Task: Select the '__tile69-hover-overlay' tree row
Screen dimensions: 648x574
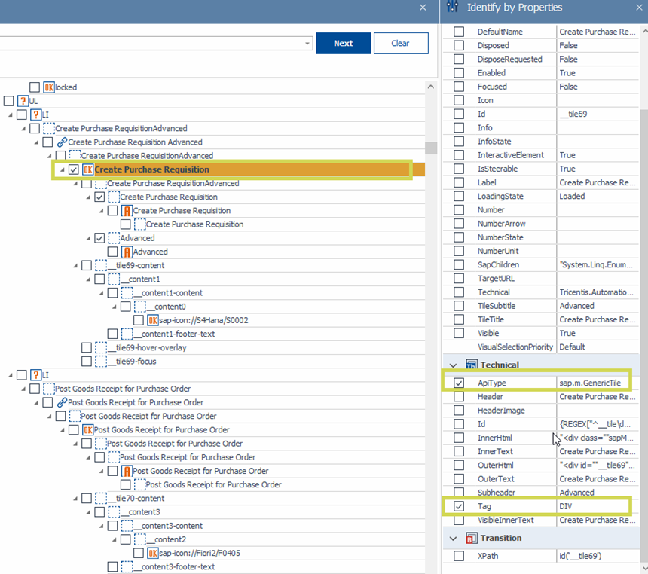Action: [147, 347]
